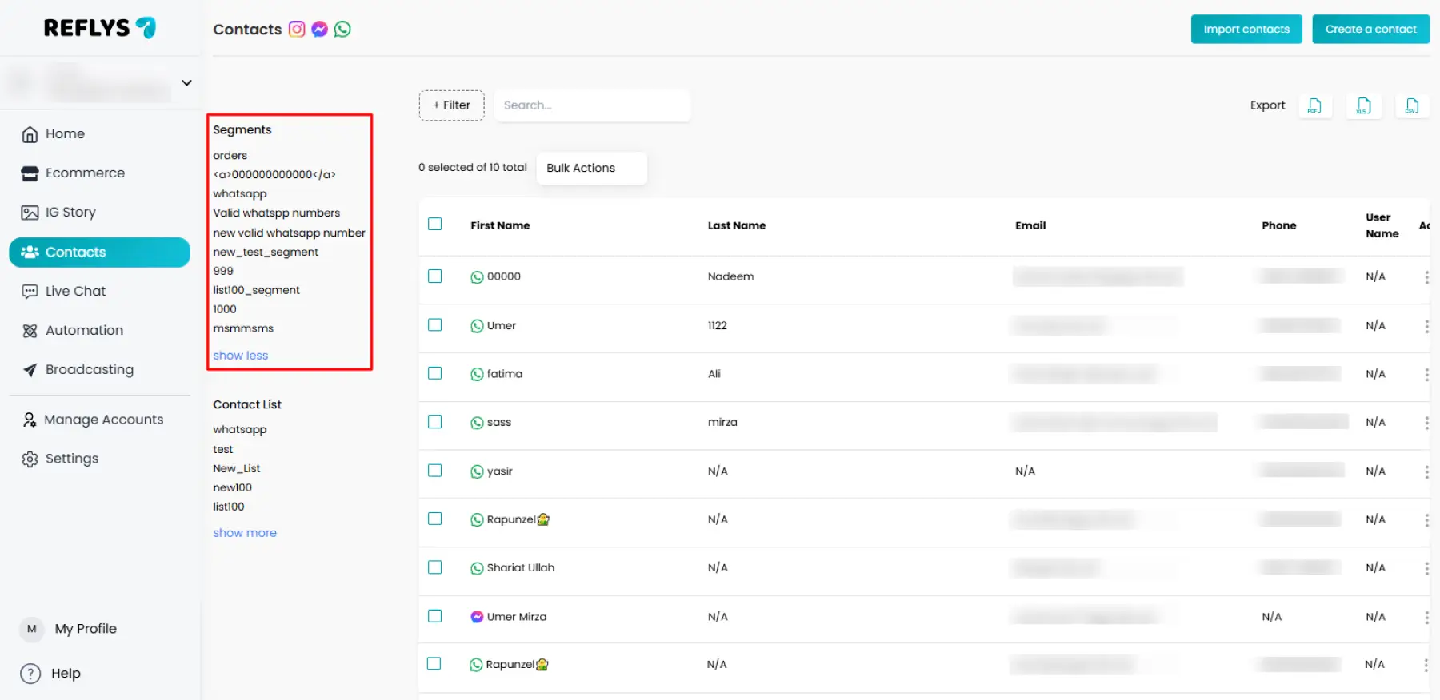Click the Import contacts button
Screen dimensions: 1440x700
coord(1246,30)
